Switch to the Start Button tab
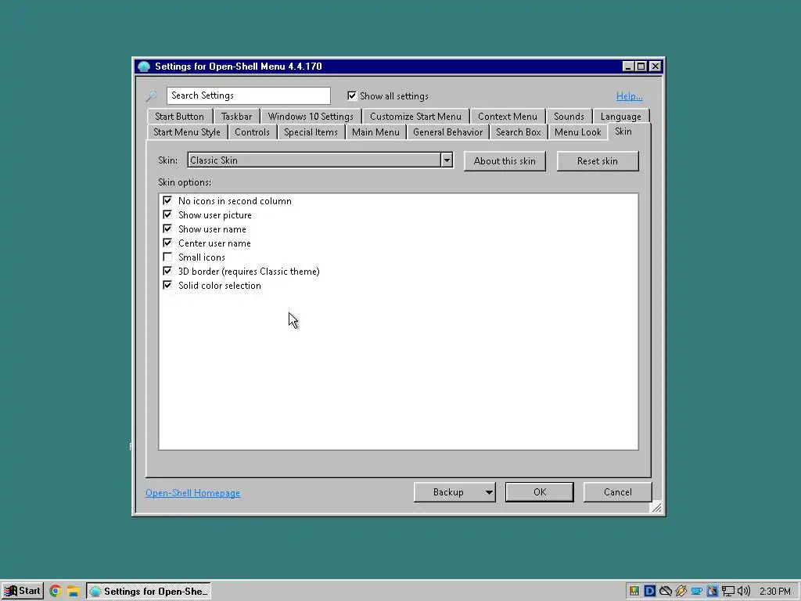 click(179, 117)
